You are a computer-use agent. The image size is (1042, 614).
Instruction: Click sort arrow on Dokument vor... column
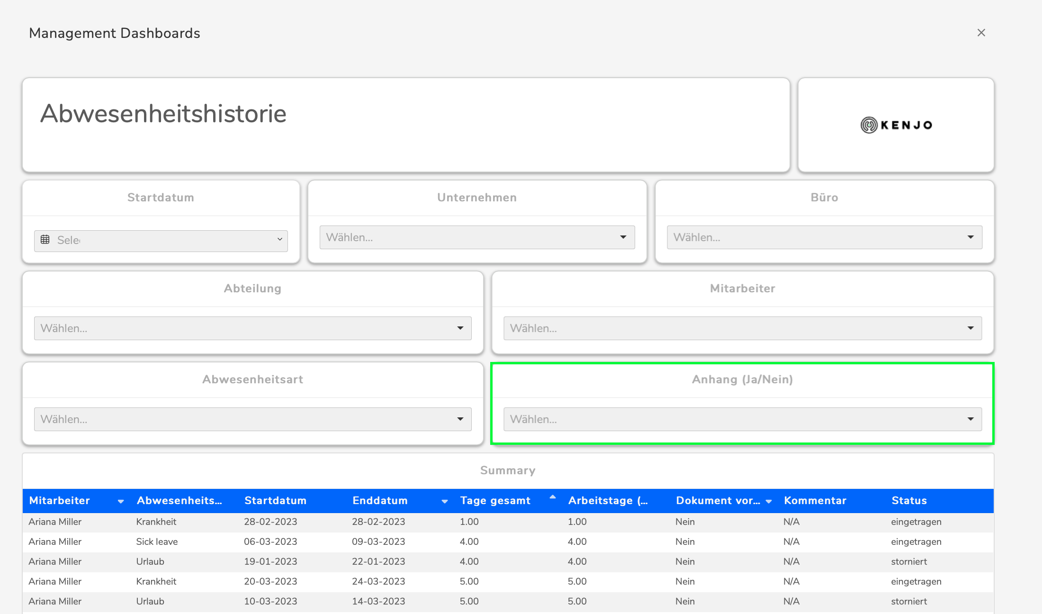click(x=768, y=501)
